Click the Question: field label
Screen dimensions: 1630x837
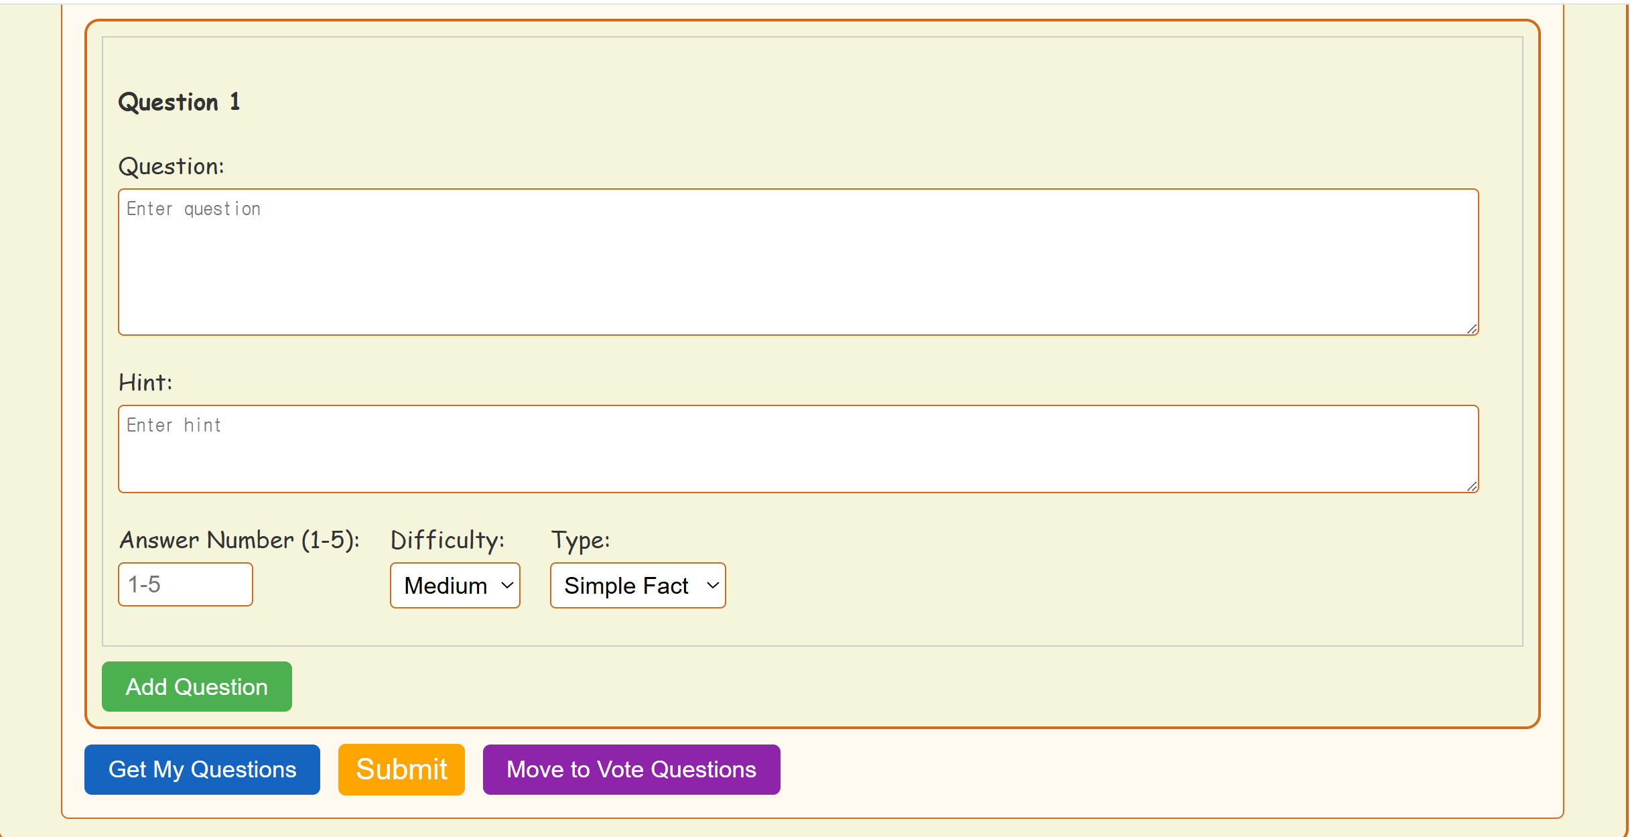click(x=171, y=166)
